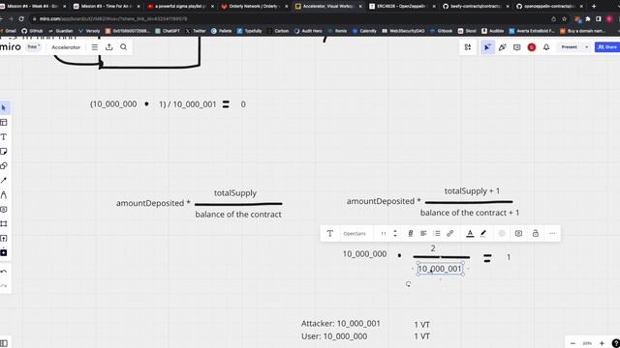Click the red user avatar
Image resolution: width=620 pixels, height=348 pixels.
point(532,47)
